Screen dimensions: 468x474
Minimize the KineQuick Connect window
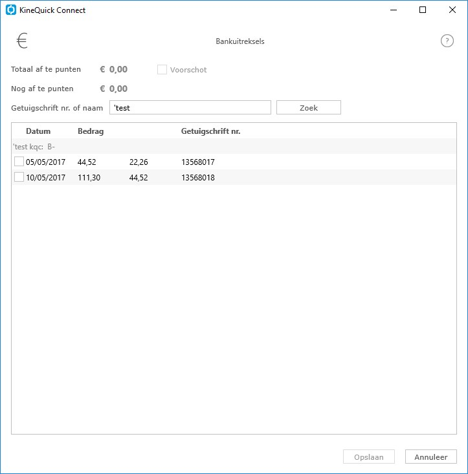(x=394, y=10)
